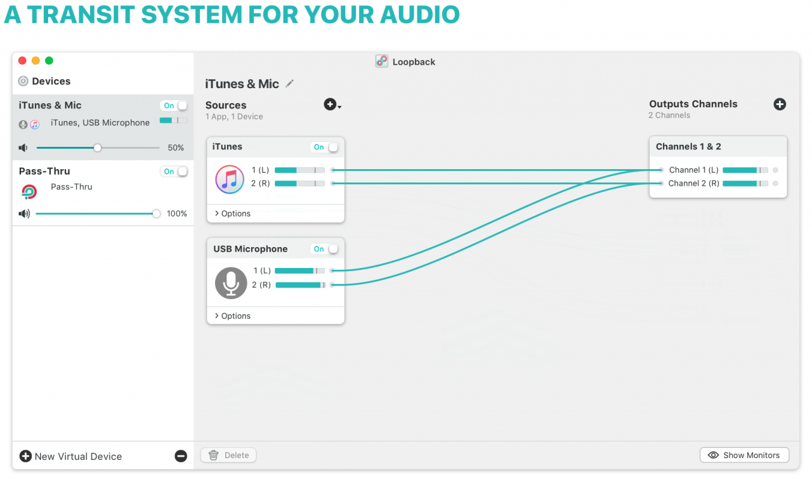
Task: Click the speaker icon beside the 50% volume slider
Action: point(23,148)
